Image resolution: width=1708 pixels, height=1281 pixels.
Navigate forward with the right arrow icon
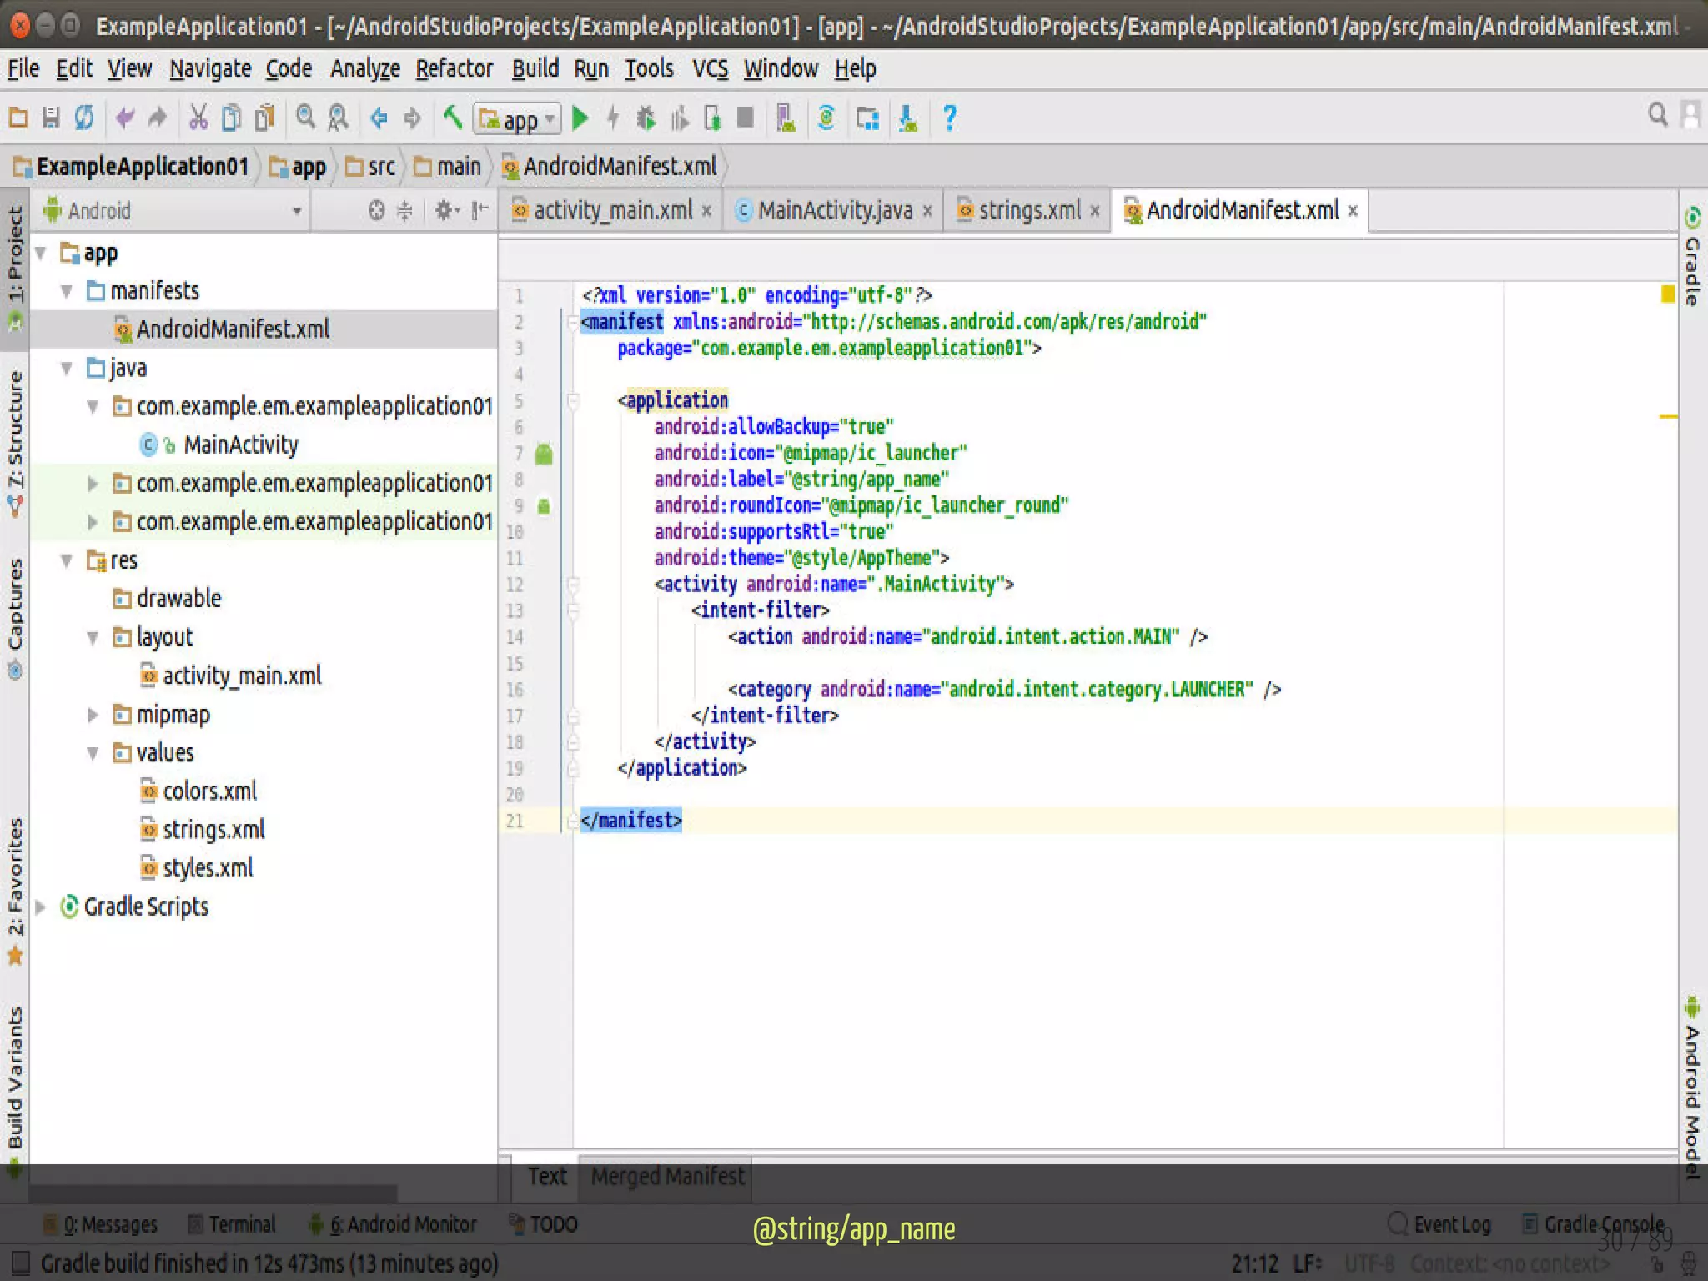tap(412, 118)
